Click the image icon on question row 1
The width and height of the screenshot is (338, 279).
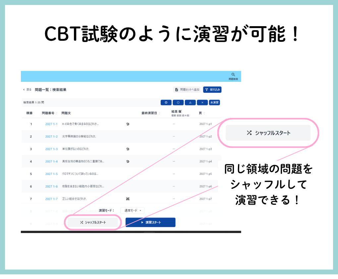(x=128, y=124)
